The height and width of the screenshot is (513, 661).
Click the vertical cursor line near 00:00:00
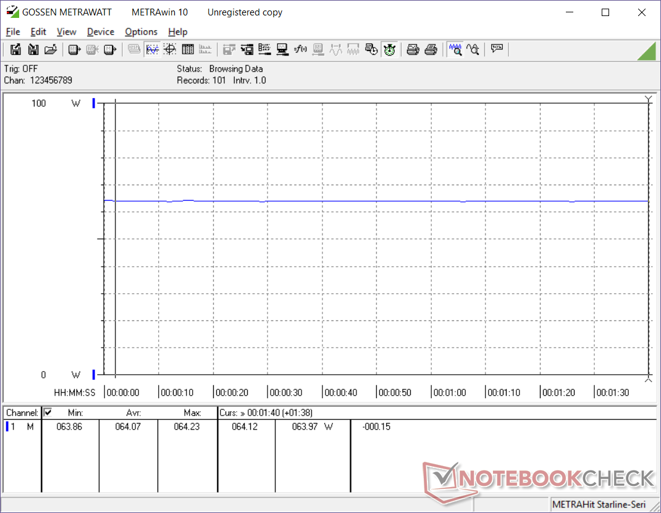click(115, 238)
